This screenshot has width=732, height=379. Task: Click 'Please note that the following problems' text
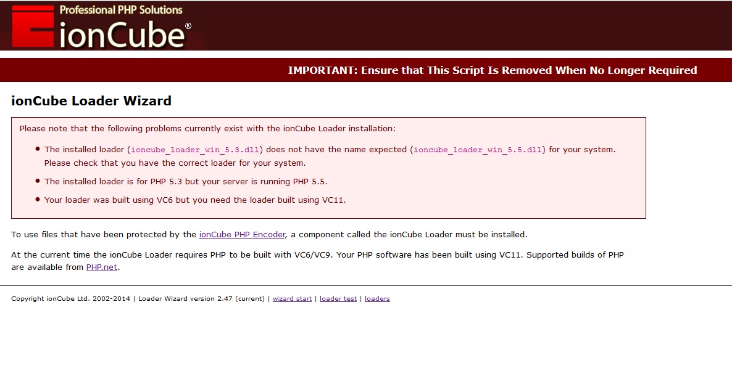207,129
